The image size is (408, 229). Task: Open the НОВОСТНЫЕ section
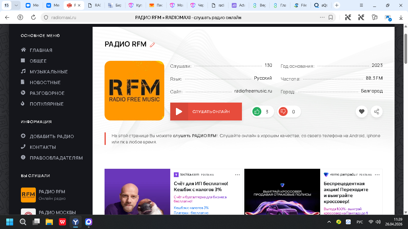[45, 83]
